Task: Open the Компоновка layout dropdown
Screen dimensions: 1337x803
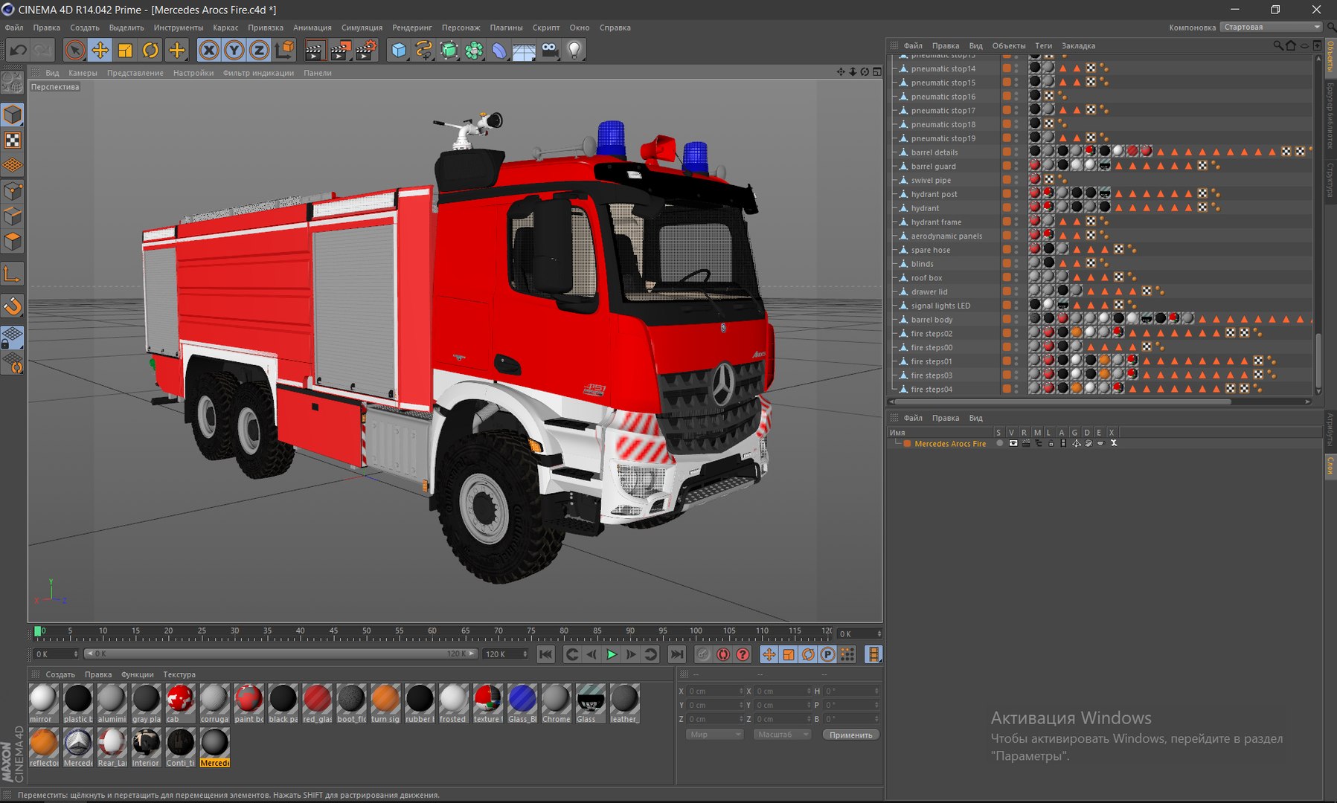Action: coord(1271,27)
